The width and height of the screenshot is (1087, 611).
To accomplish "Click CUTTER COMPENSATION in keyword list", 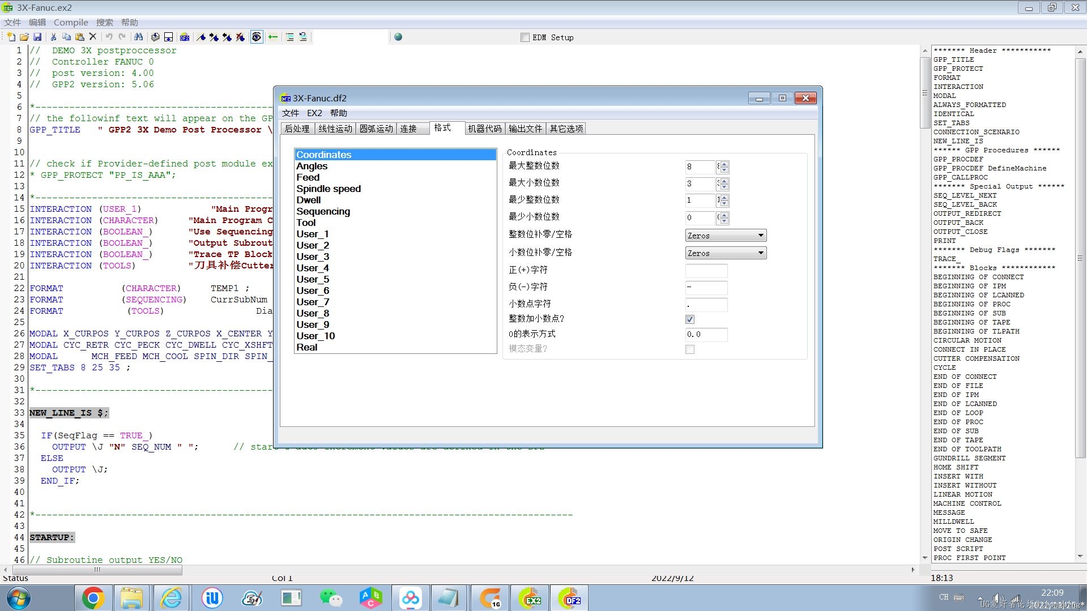I will 977,358.
